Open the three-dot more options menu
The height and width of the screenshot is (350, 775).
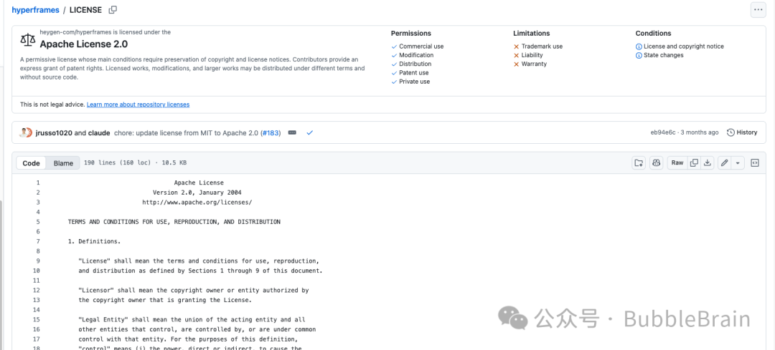pos(758,10)
